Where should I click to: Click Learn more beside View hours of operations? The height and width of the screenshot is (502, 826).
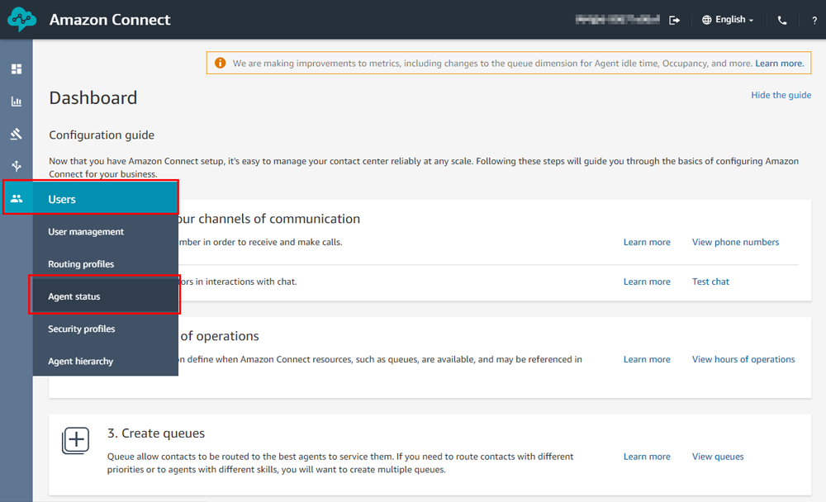647,359
